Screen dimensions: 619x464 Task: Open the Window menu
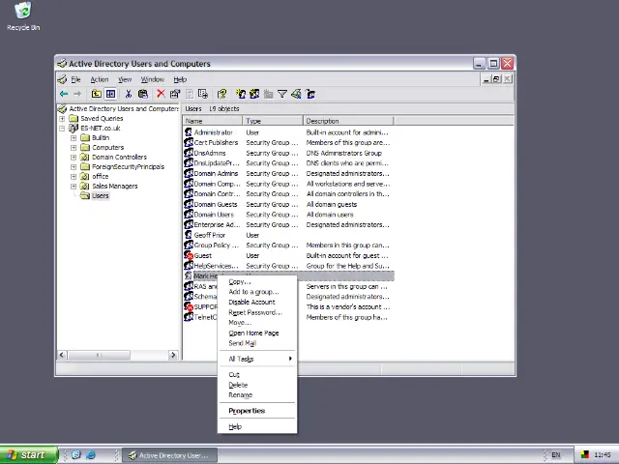pos(153,79)
